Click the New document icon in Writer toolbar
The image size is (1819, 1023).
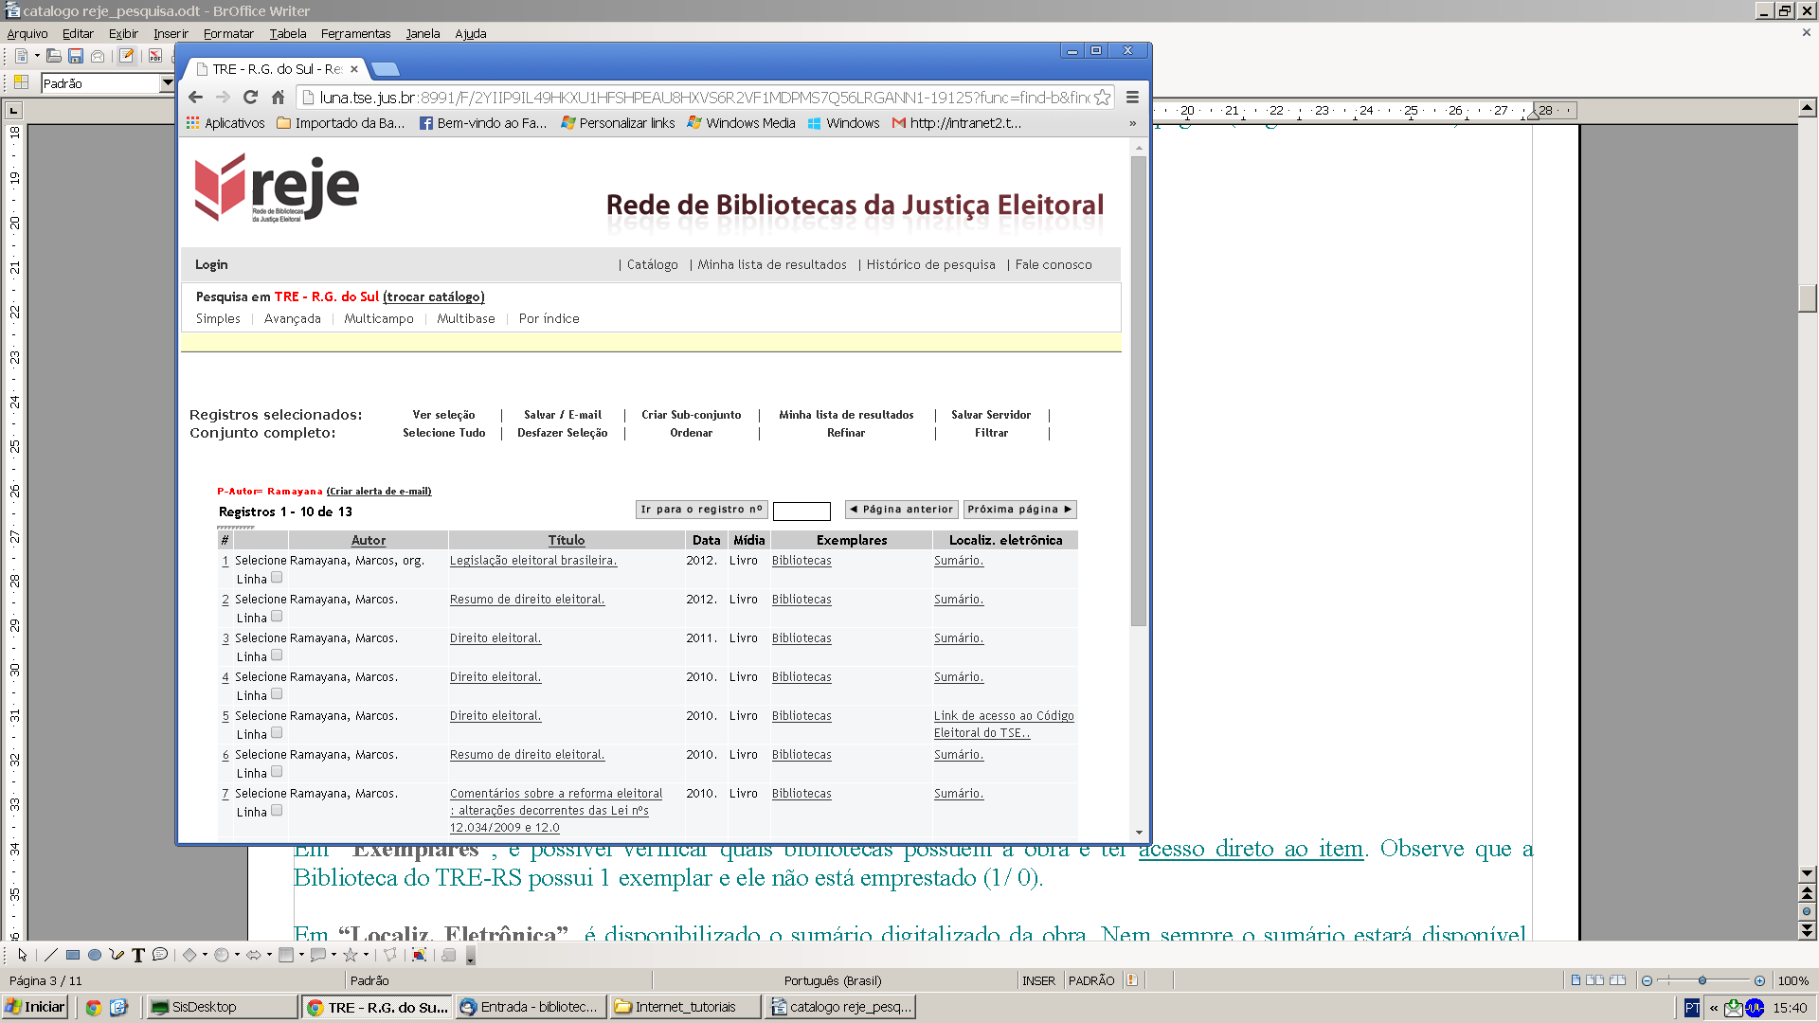(21, 57)
